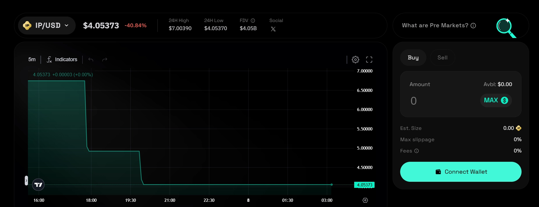Click the What are Pre Markets? text

pyautogui.click(x=435, y=26)
